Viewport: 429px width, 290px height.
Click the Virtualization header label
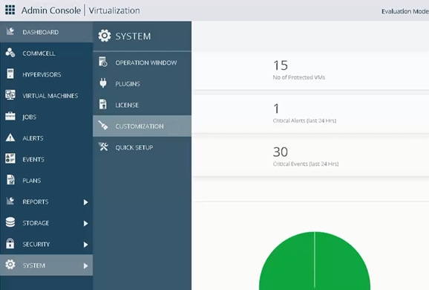point(114,10)
